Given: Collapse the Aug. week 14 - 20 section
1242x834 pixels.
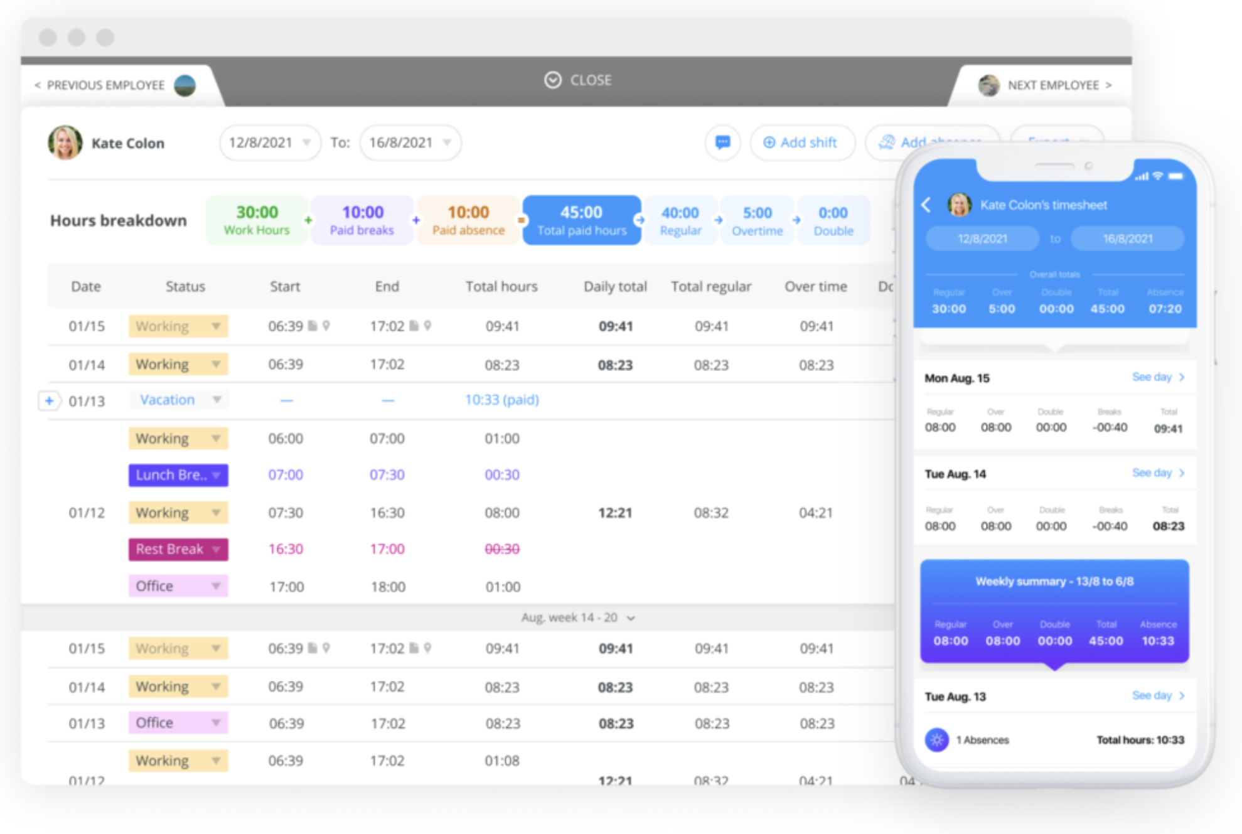Looking at the screenshot, I should 632,617.
